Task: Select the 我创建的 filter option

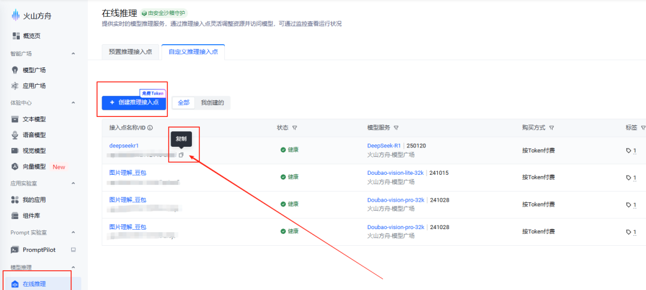Action: 212,103
